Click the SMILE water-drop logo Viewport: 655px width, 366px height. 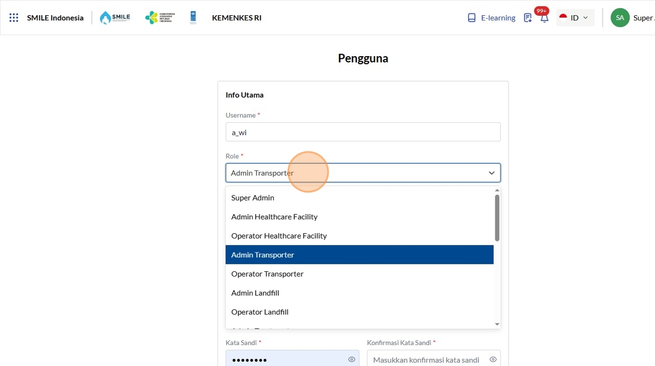pos(115,18)
